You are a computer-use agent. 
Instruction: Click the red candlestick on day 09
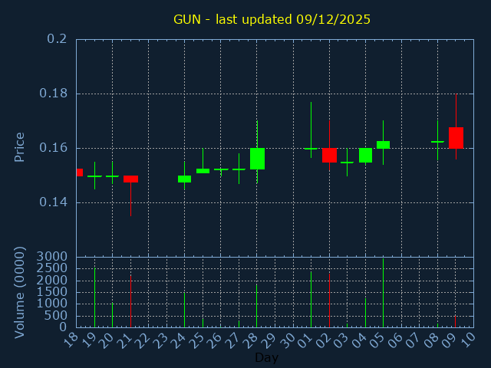click(x=456, y=138)
